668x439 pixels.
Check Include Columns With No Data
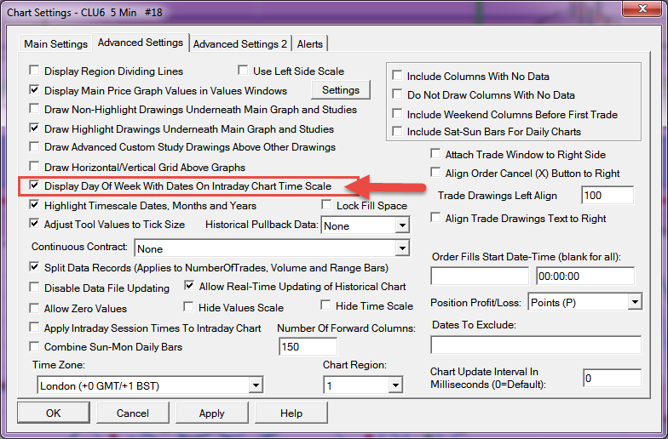pyautogui.click(x=397, y=75)
